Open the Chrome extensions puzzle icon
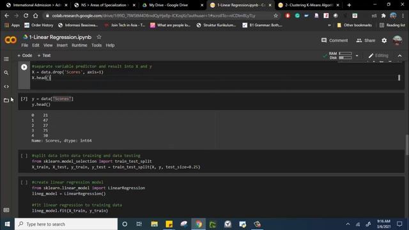This screenshot has width=409, height=230. 383,15
